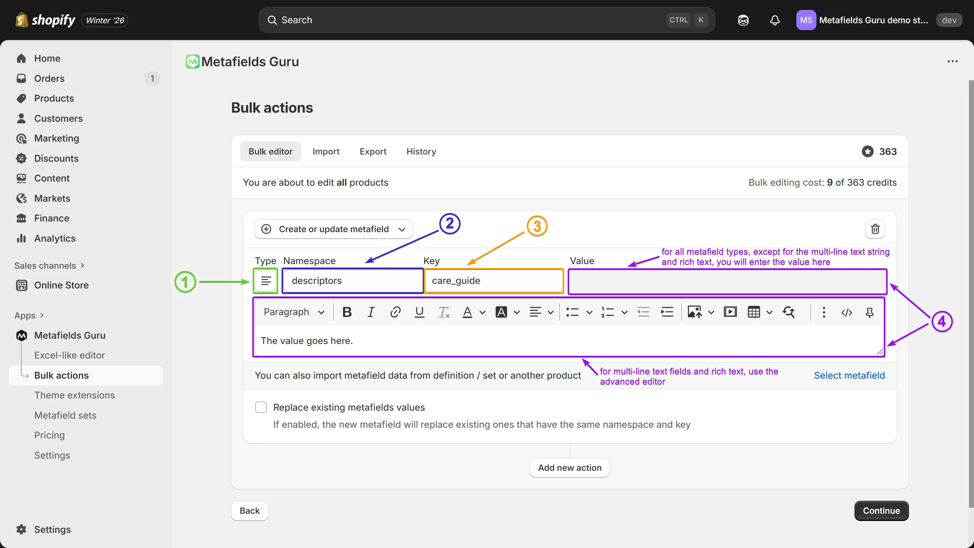
Task: Open the text color dropdown arrow
Action: point(482,312)
